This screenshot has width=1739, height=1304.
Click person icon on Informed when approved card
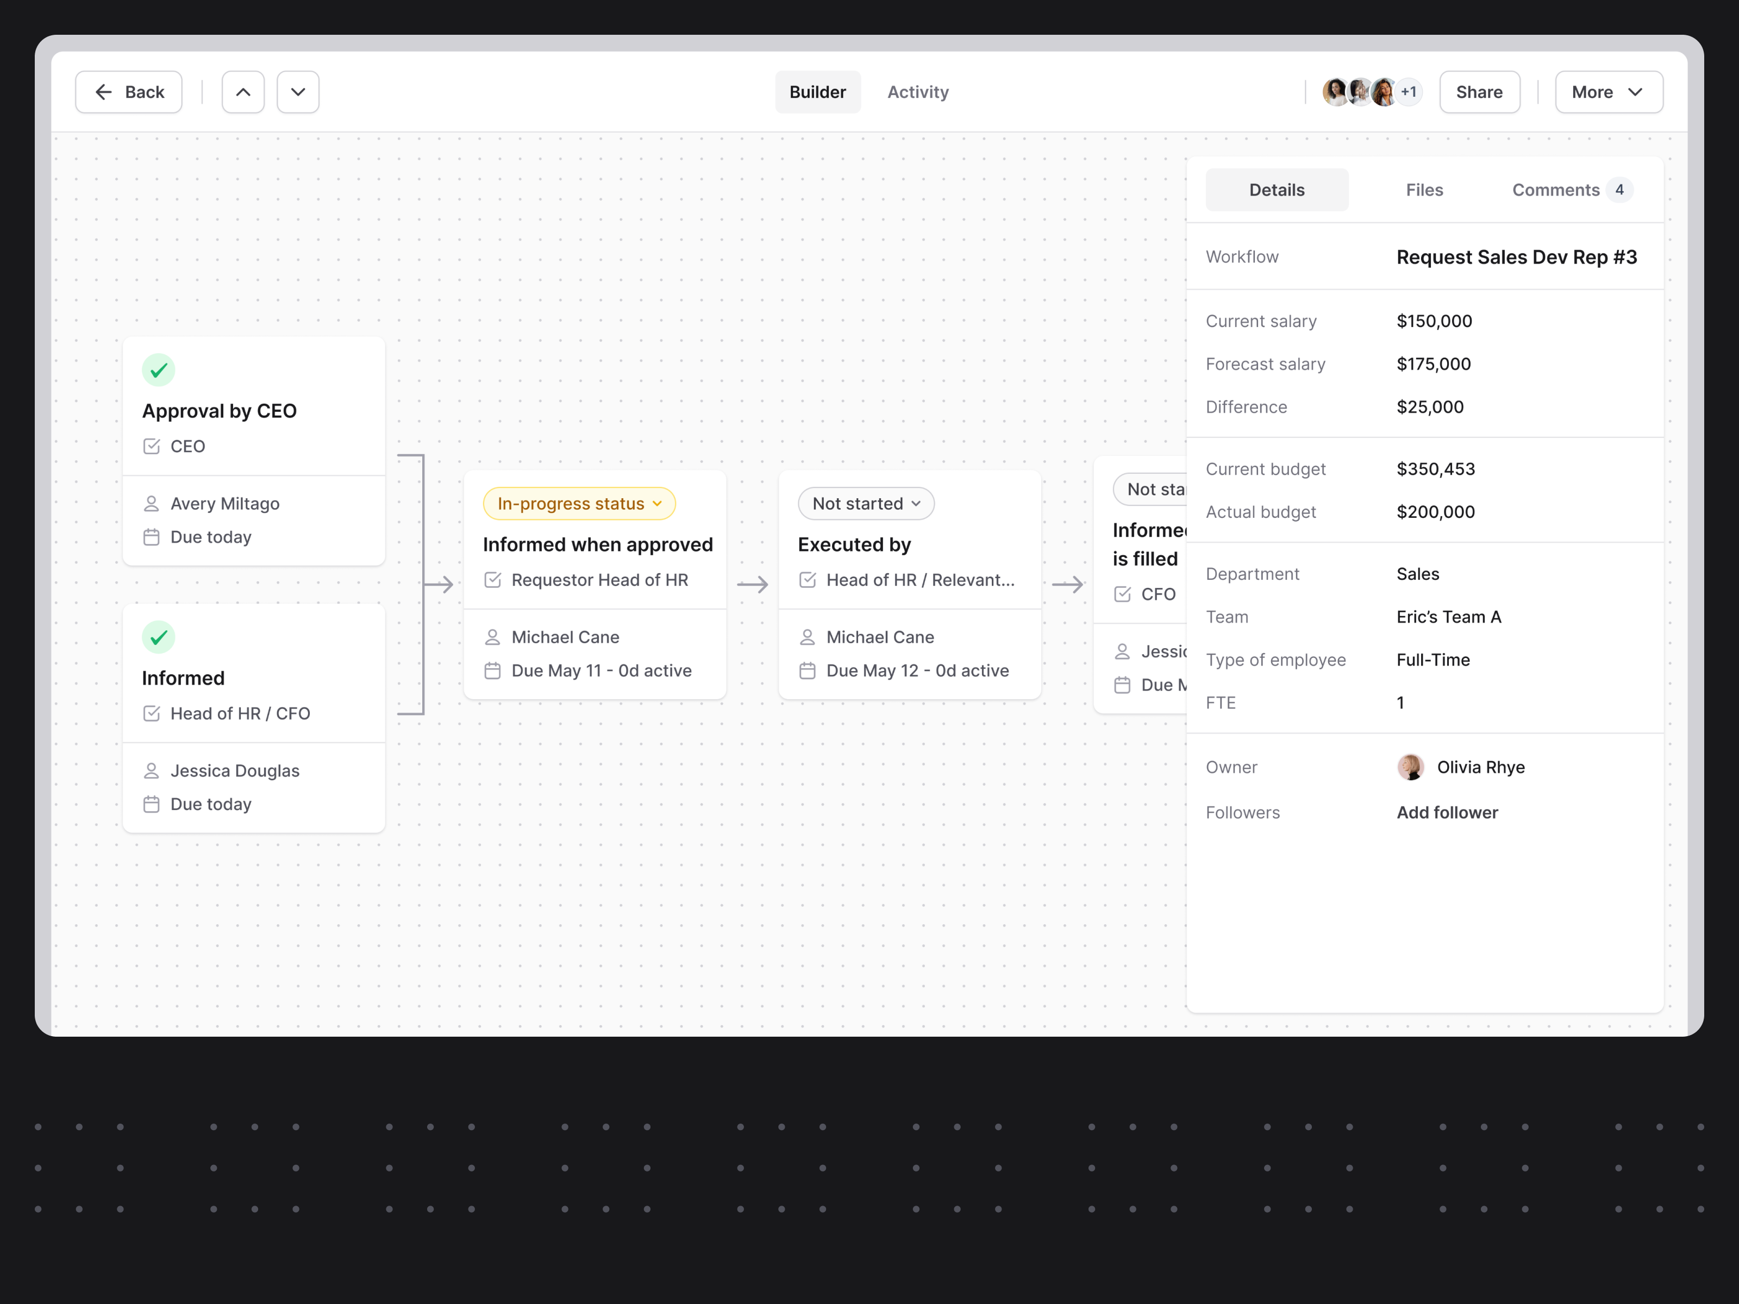click(x=493, y=637)
